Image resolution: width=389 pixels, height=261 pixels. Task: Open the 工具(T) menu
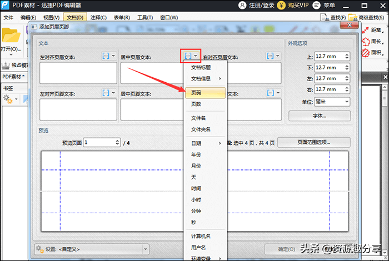coord(145,18)
